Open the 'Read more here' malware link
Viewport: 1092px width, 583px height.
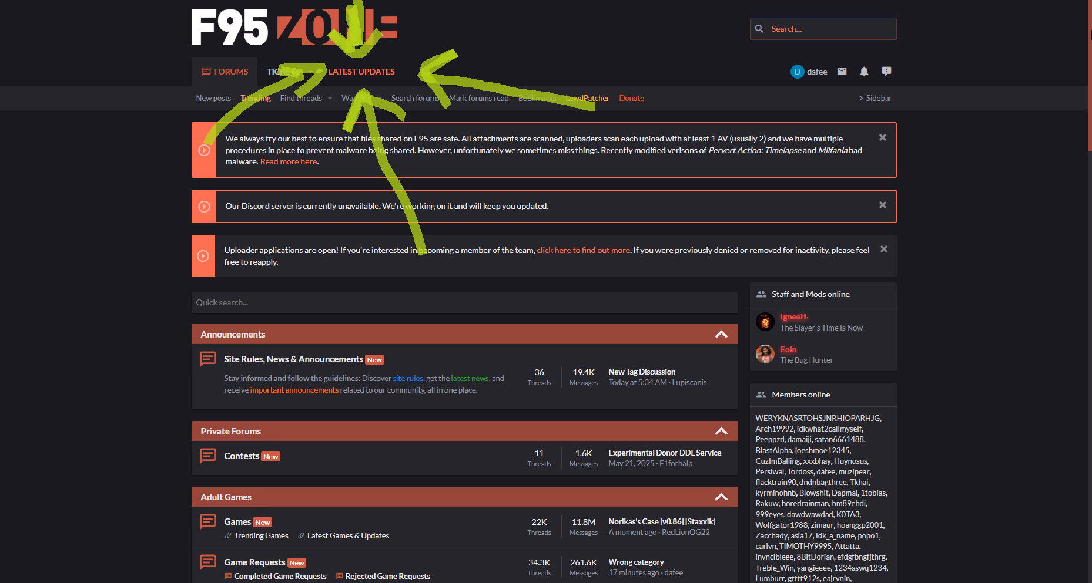tap(289, 161)
